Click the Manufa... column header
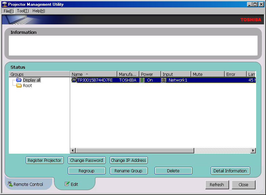Image resolution: width=266 pixels, height=195 pixels. pyautogui.click(x=128, y=74)
